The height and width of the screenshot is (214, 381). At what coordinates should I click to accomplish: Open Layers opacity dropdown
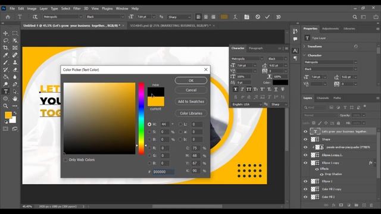pos(364,115)
